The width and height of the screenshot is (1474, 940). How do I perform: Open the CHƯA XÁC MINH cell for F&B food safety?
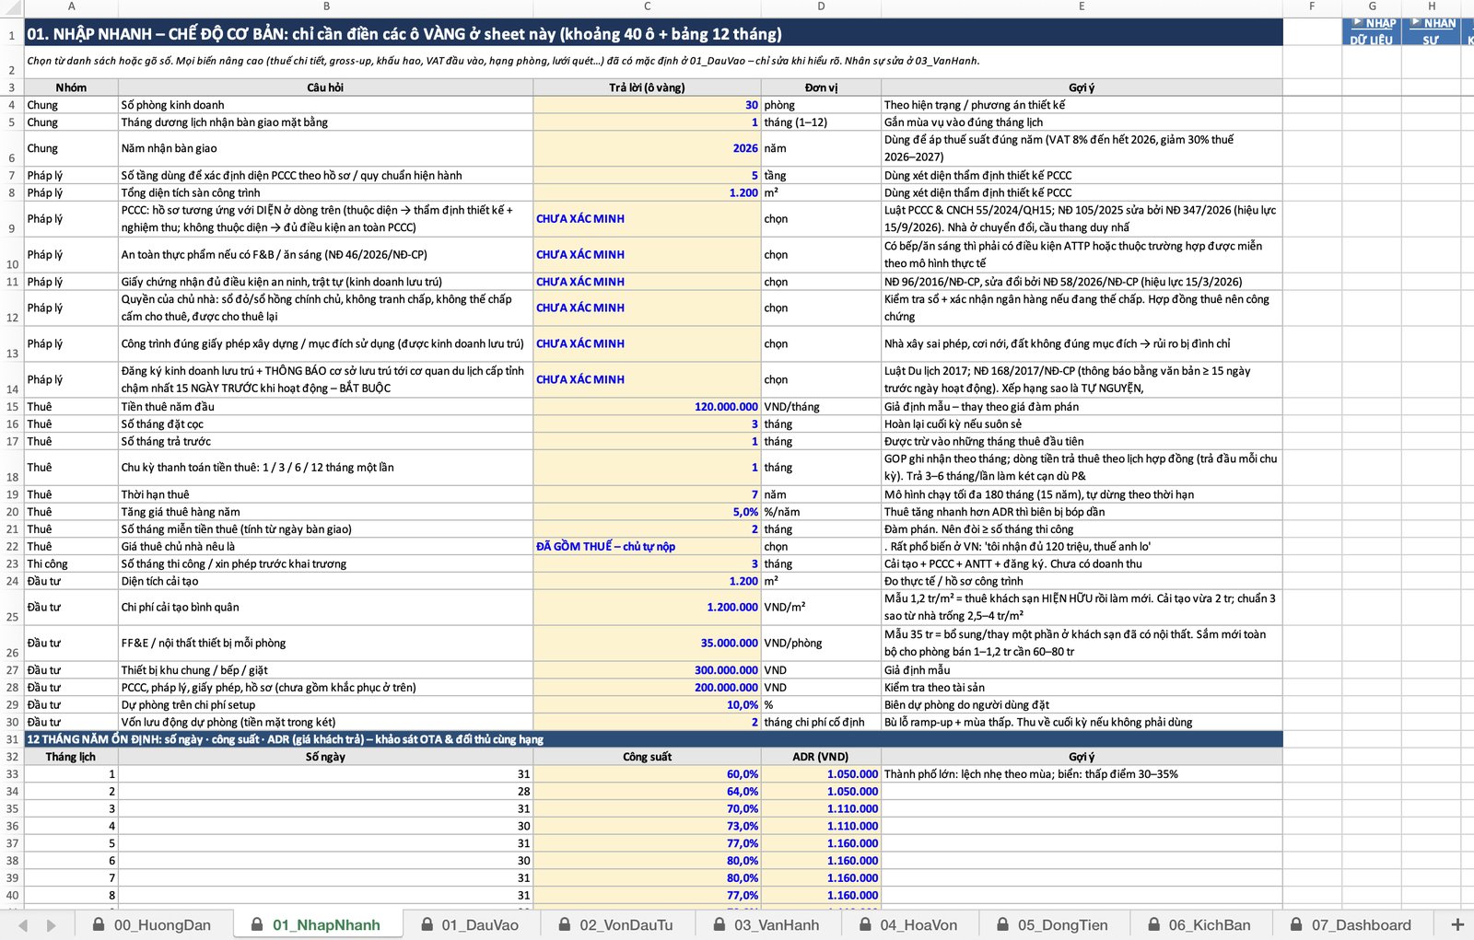coord(647,255)
